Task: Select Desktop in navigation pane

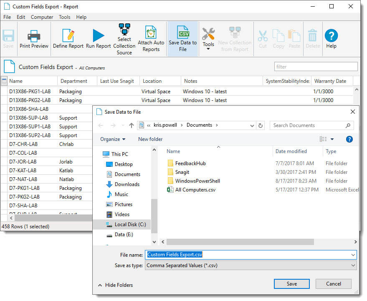Action: click(x=119, y=164)
